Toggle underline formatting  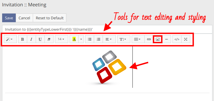tap(40, 39)
